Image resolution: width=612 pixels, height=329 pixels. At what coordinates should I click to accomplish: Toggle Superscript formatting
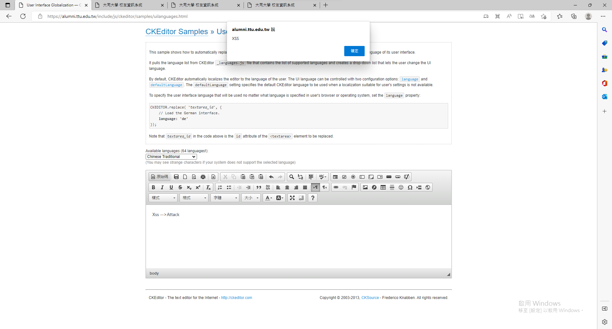198,187
